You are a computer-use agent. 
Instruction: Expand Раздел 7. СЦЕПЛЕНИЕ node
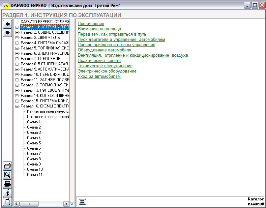pyautogui.click(x=17, y=59)
